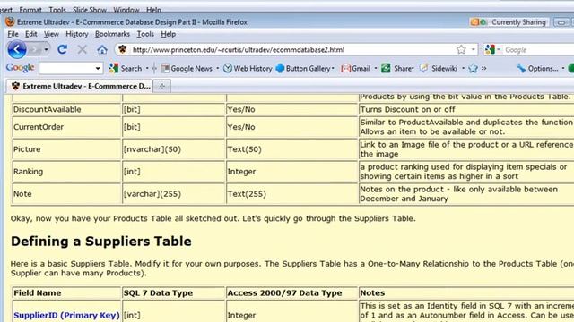574x322 pixels.
Task: Click the Google toolbar logo
Action: pos(20,68)
